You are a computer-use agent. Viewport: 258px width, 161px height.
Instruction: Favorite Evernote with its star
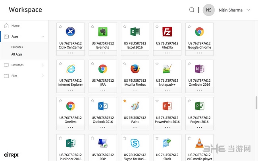click(92, 27)
